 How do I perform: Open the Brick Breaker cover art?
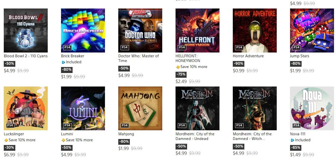tap(83, 30)
